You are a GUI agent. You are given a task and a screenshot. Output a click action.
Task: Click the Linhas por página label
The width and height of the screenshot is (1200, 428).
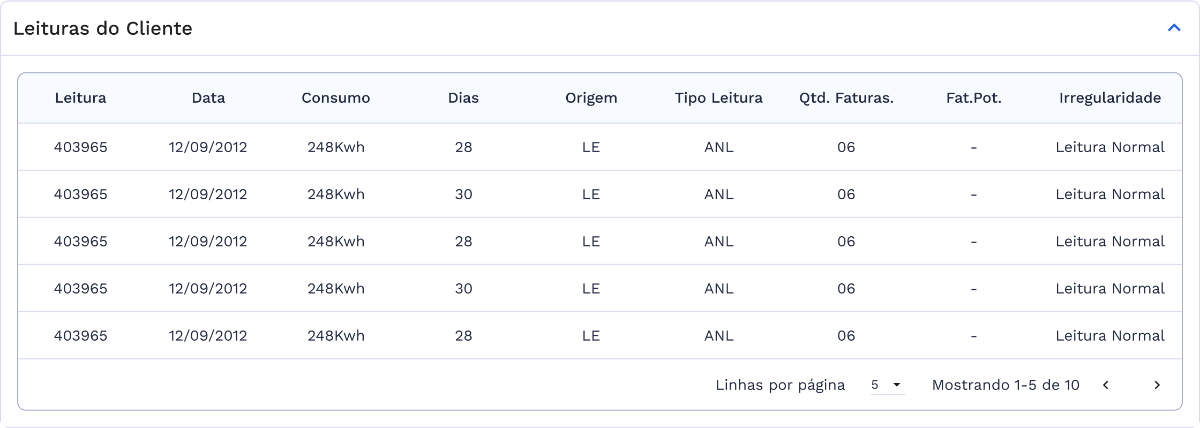tap(780, 385)
